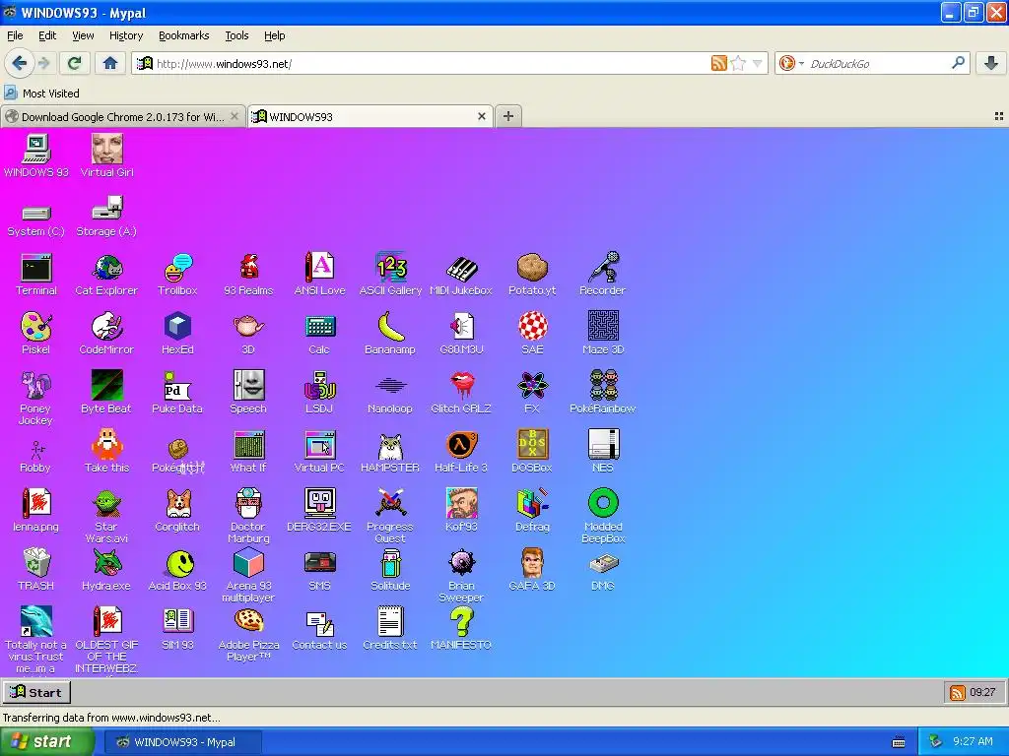Launch the Calc calculator
The width and height of the screenshot is (1009, 756).
coord(319,334)
